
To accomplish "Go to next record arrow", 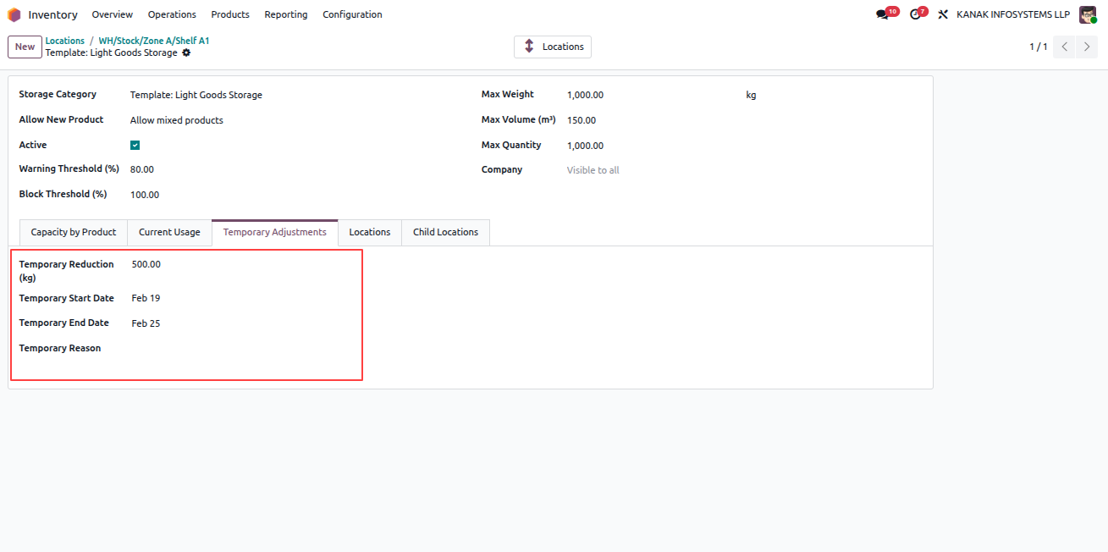I will pyautogui.click(x=1087, y=47).
